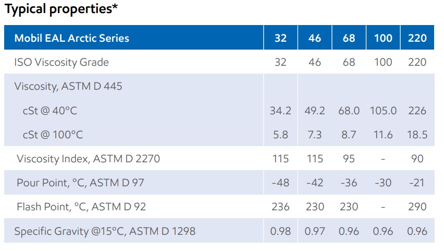The image size is (444, 251).
Task: Select the -48 pour point value
Action: tap(280, 183)
